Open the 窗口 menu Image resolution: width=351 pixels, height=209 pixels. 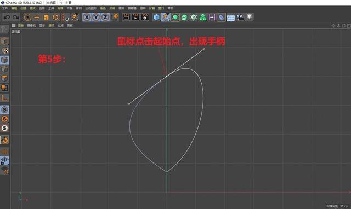point(161,8)
